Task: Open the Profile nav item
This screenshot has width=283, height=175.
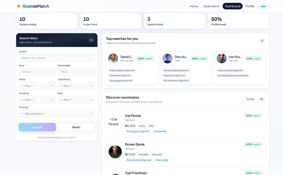Action: 250,6
